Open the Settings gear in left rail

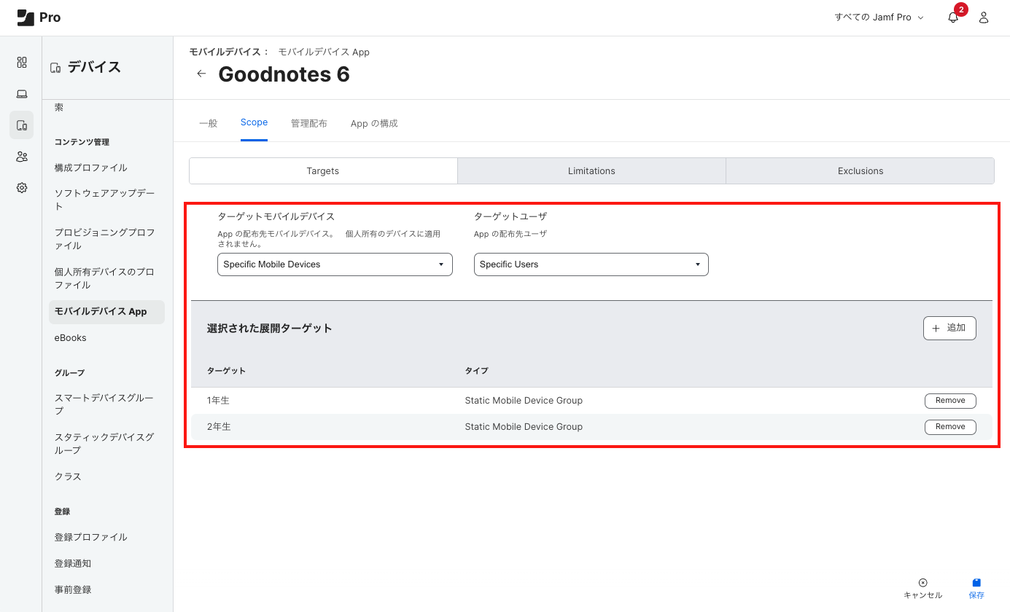(22, 188)
